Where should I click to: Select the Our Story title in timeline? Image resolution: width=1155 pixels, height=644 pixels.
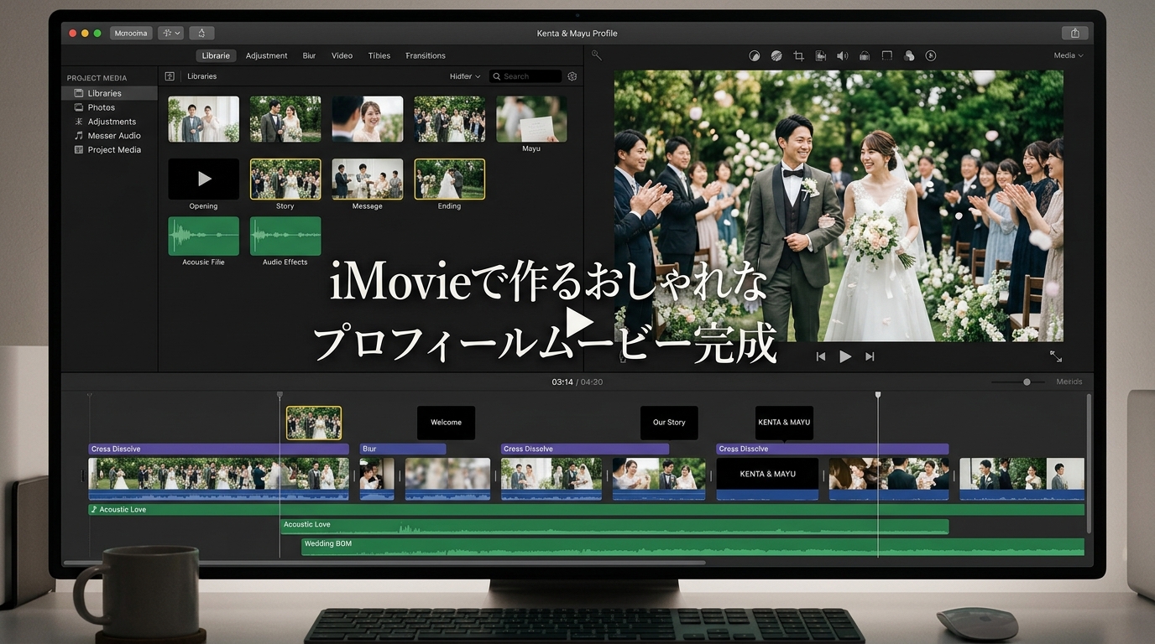coord(669,423)
